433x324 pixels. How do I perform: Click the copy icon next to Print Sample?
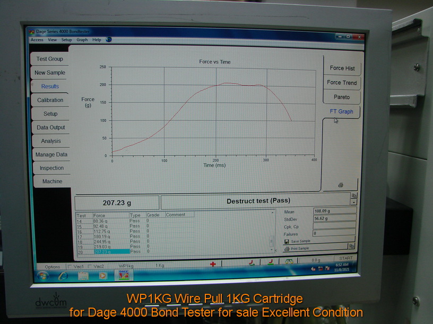(x=351, y=246)
